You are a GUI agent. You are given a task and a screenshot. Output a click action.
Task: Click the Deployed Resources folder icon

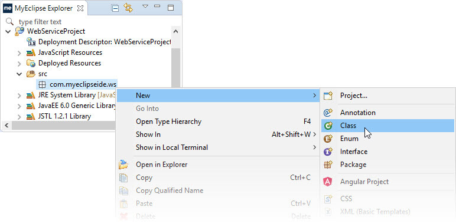[x=31, y=63]
